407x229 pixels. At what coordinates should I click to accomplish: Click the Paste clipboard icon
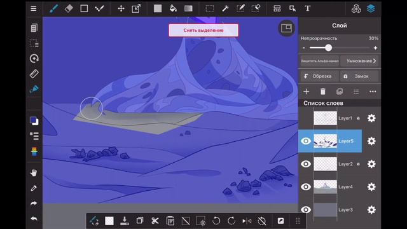pos(170,221)
